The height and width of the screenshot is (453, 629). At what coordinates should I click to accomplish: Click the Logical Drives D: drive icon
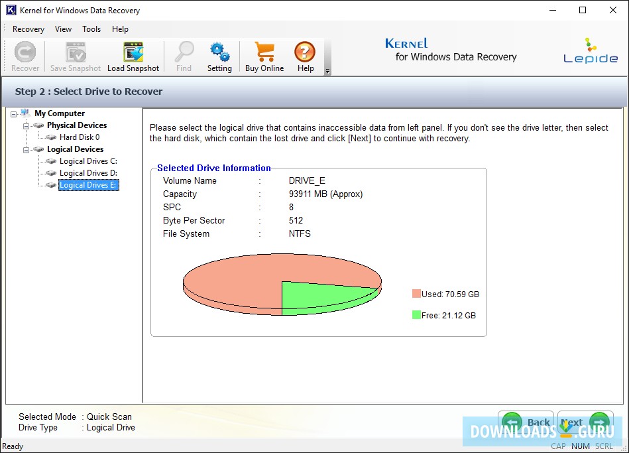pyautogui.click(x=51, y=173)
